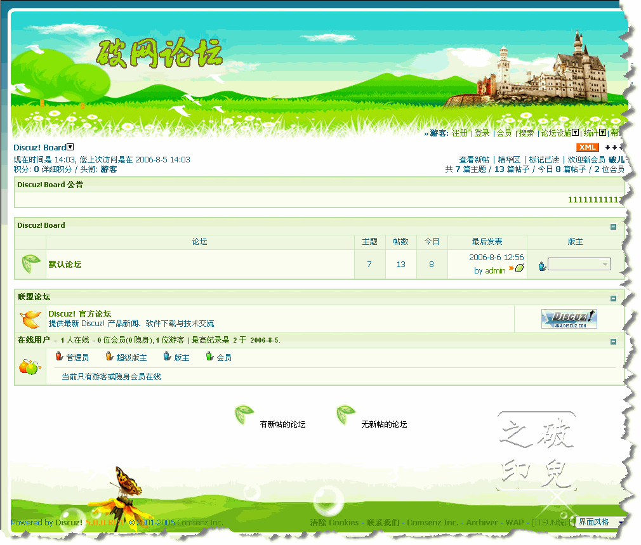Click the 最后发表 column header
The width and height of the screenshot is (641, 545).
coord(487,242)
